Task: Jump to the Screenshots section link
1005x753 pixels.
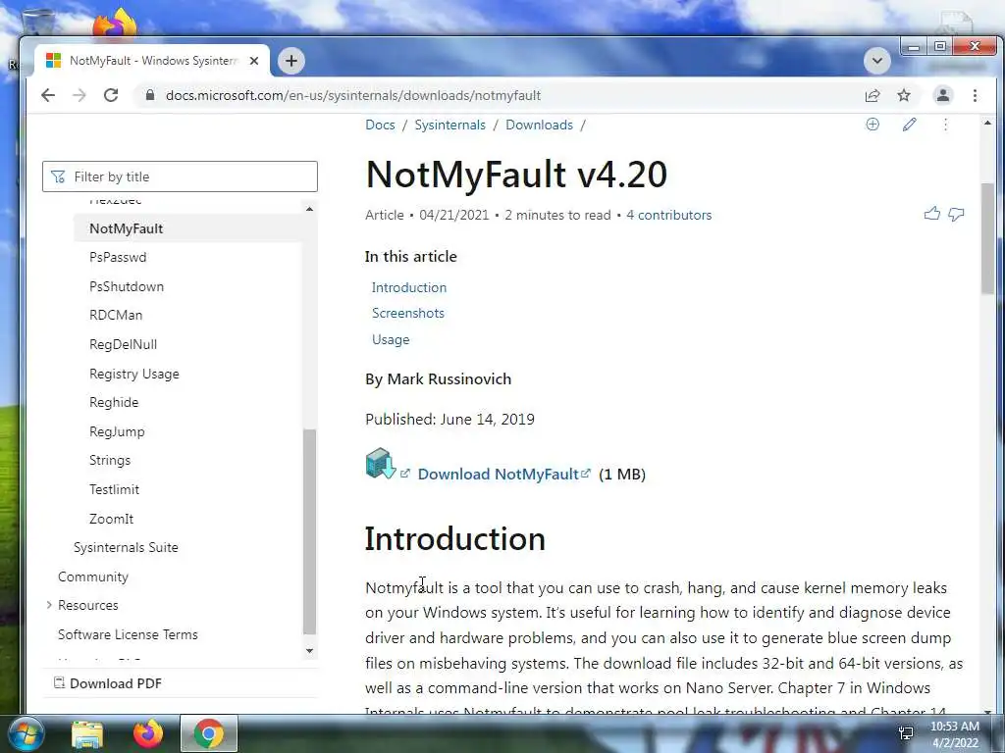Action: [408, 313]
